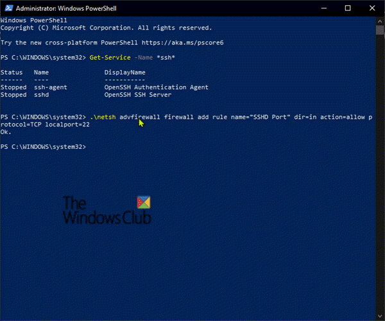
Task: Click the Copyright Microsoft Corporation line
Action: (x=106, y=28)
